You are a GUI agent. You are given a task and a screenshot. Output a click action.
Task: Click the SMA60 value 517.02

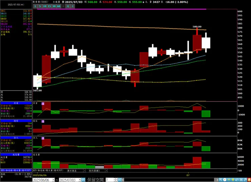click(26, 19)
